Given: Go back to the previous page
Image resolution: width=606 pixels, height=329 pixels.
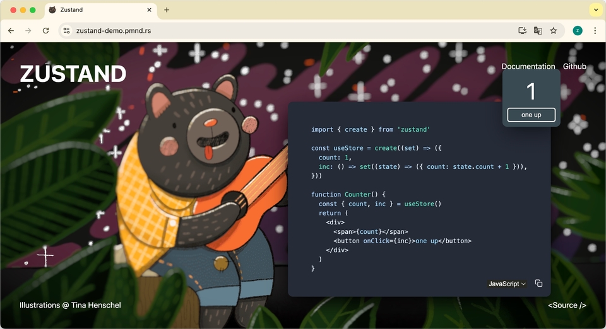Looking at the screenshot, I should point(11,30).
